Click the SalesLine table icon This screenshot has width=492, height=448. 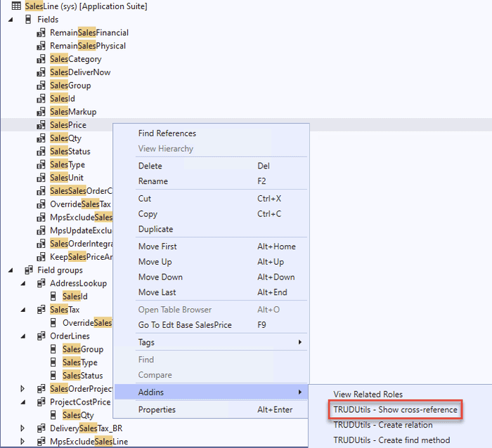point(16,6)
